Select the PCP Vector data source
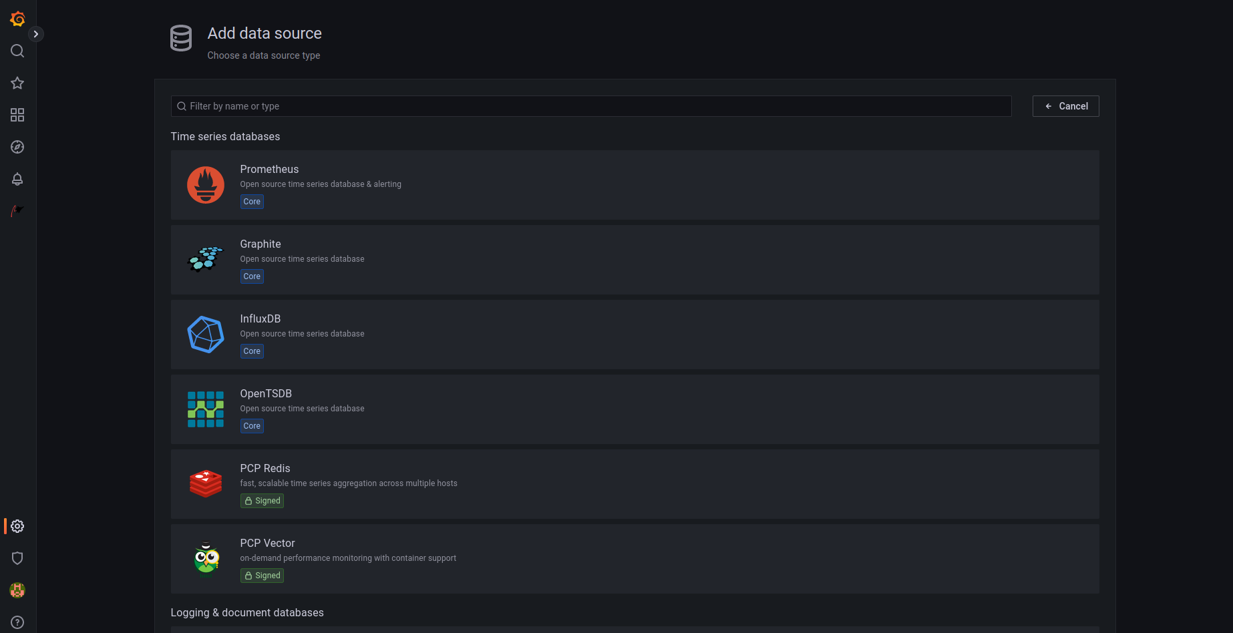The height and width of the screenshot is (633, 1233). (x=635, y=559)
